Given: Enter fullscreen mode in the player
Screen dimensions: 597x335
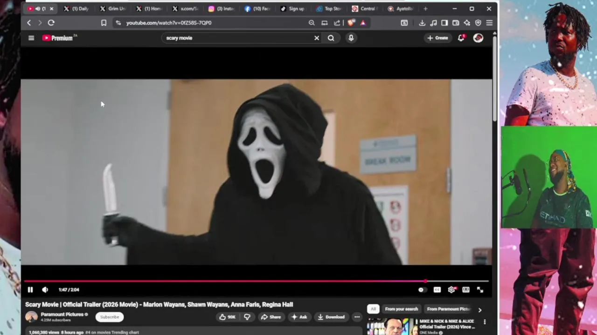Looking at the screenshot, I should coord(480,290).
